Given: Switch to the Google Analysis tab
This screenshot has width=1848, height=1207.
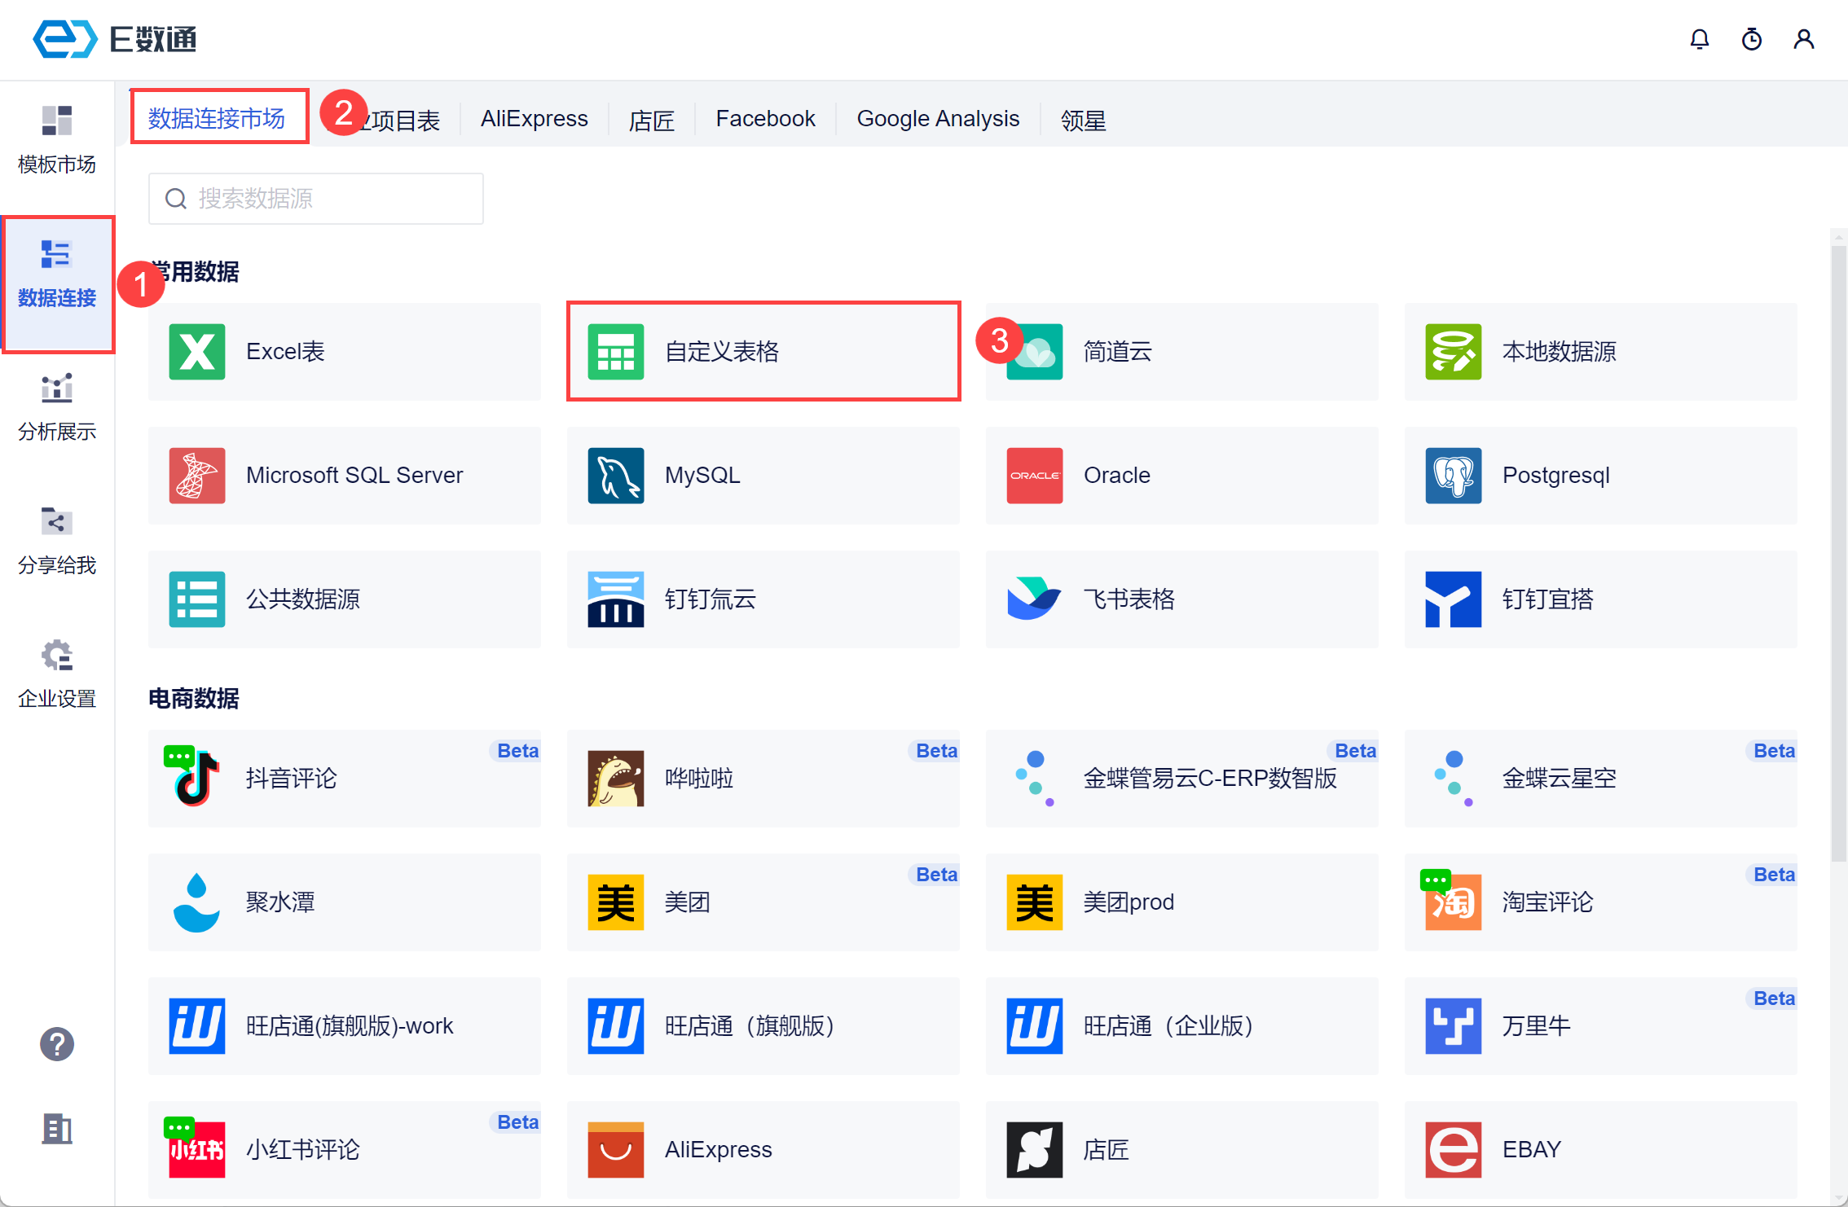Looking at the screenshot, I should (938, 119).
